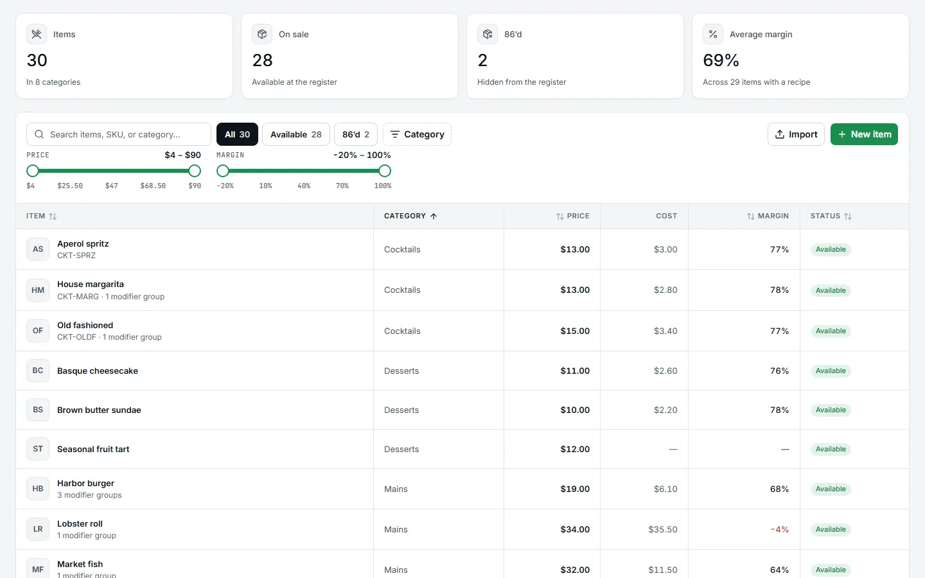Click the search magnifier icon
The image size is (925, 578).
pos(39,134)
